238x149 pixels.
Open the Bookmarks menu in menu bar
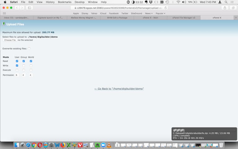tap(64, 2)
